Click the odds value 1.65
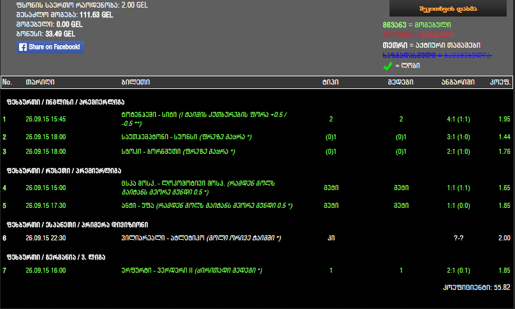Viewport: 515px width, 309px height. point(504,188)
